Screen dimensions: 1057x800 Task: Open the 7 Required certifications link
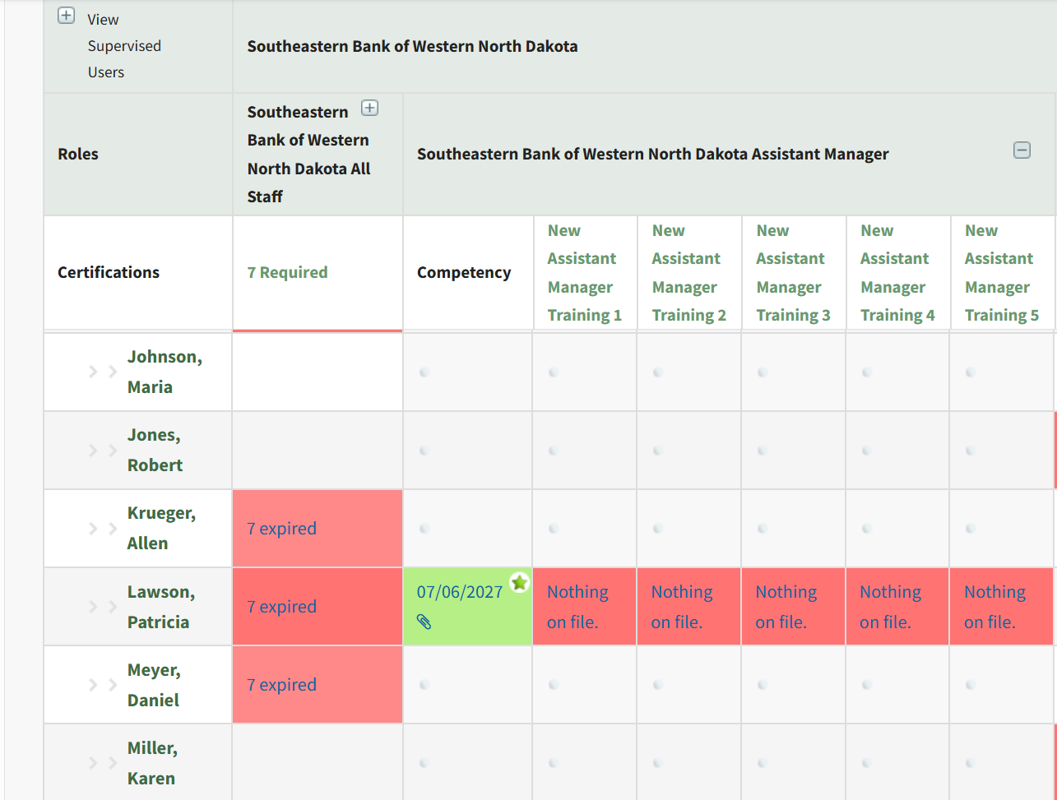click(287, 272)
